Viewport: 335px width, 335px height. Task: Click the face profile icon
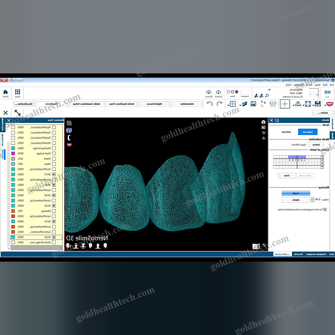263,104
